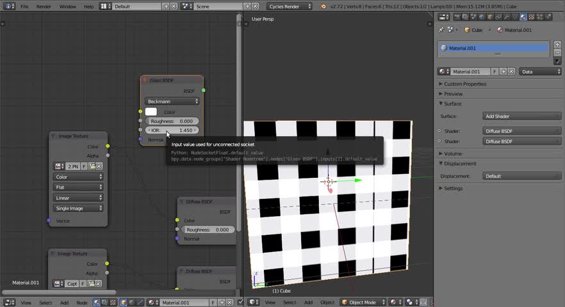Open Image Texture Flat projection dropdown
The width and height of the screenshot is (565, 307).
78,187
